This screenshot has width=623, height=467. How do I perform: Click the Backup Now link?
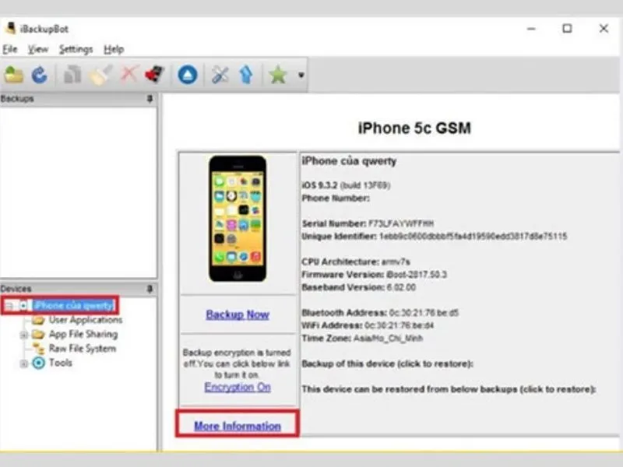[x=238, y=315]
